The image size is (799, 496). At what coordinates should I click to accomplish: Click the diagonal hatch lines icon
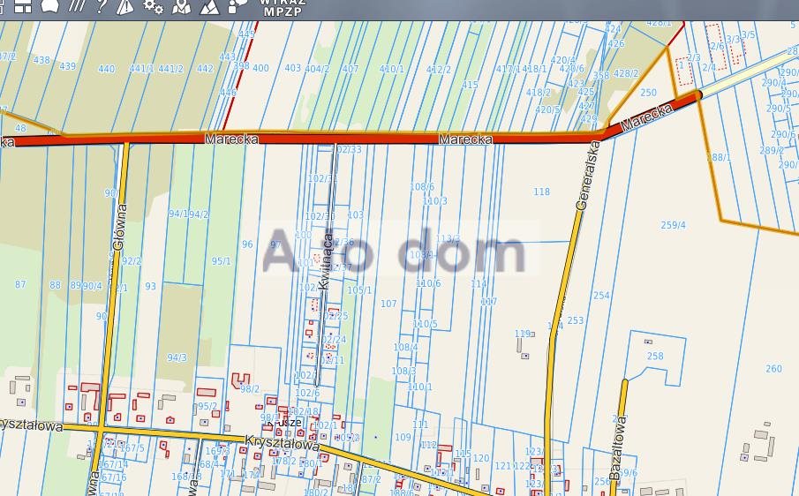click(x=78, y=5)
